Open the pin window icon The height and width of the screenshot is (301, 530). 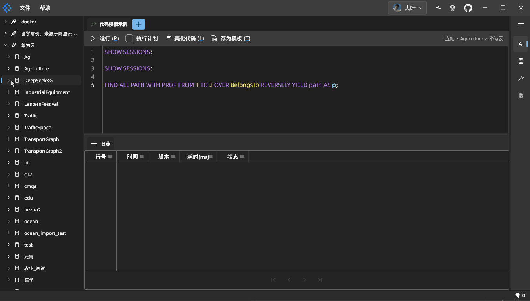point(439,8)
